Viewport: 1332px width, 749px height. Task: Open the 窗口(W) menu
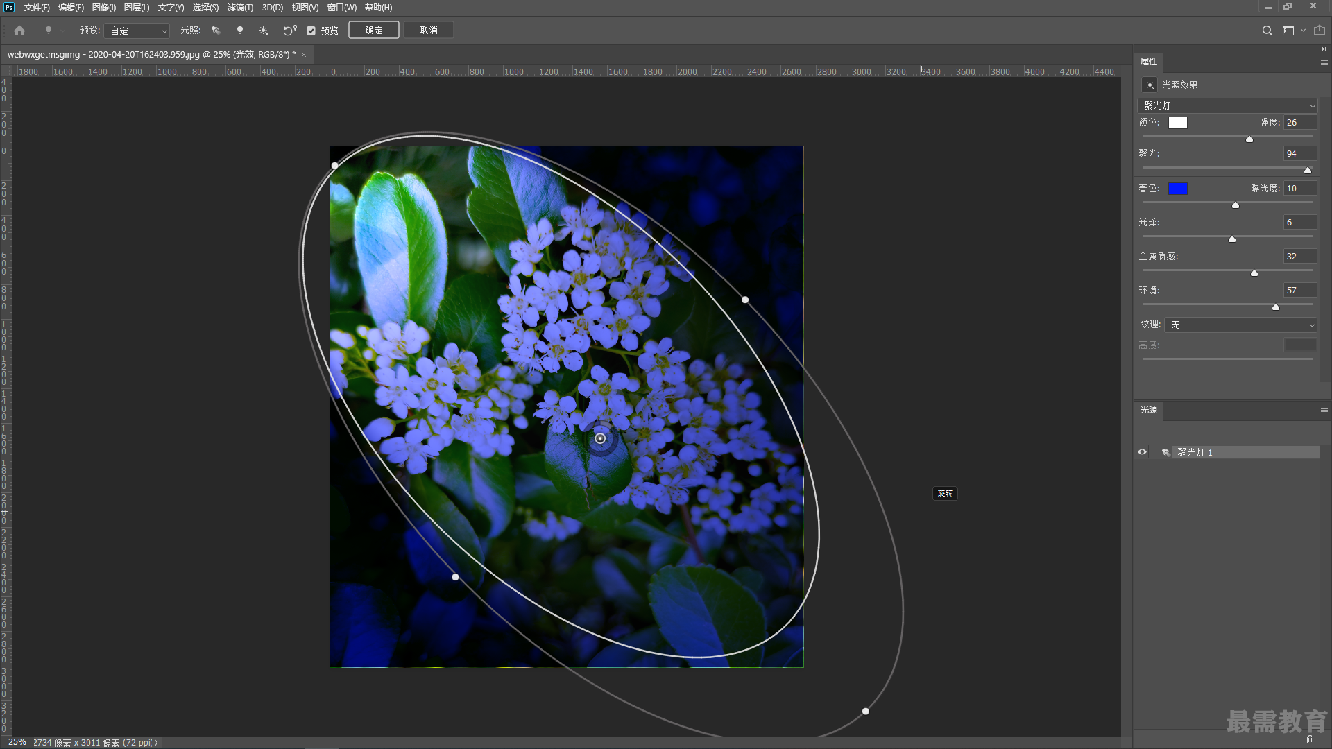pos(342,8)
